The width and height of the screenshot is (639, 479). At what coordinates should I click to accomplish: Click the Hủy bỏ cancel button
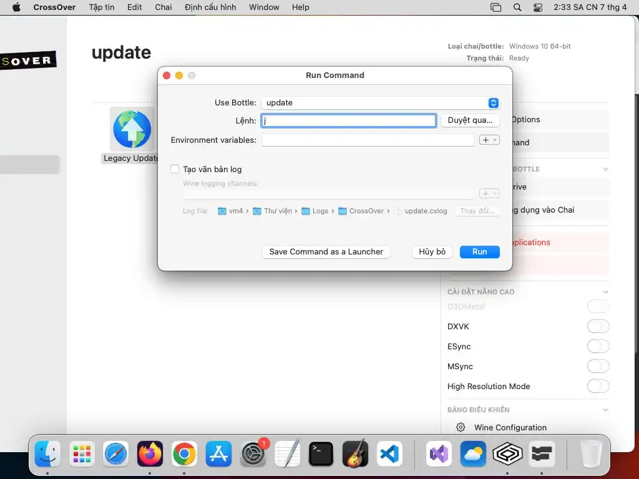[432, 252]
